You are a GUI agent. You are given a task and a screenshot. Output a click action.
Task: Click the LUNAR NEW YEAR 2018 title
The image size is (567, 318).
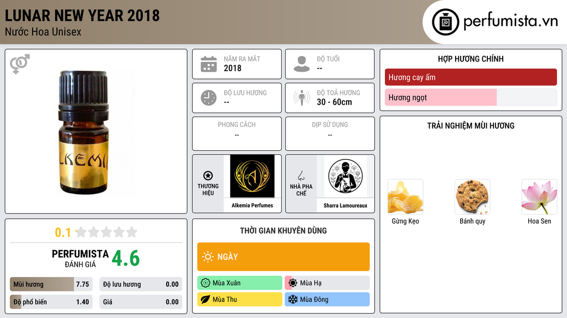click(82, 15)
